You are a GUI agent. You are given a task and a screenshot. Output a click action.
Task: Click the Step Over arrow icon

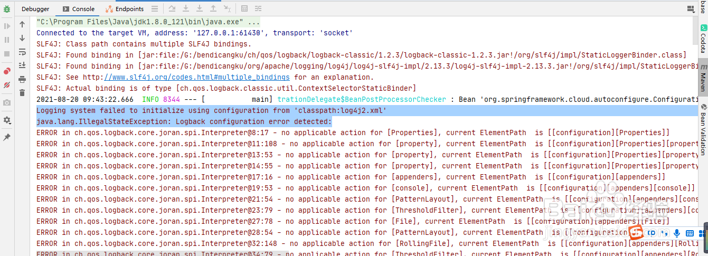pos(172,9)
